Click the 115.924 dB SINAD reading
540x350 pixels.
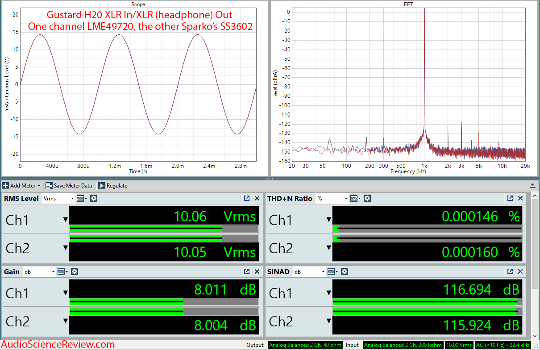click(x=481, y=325)
